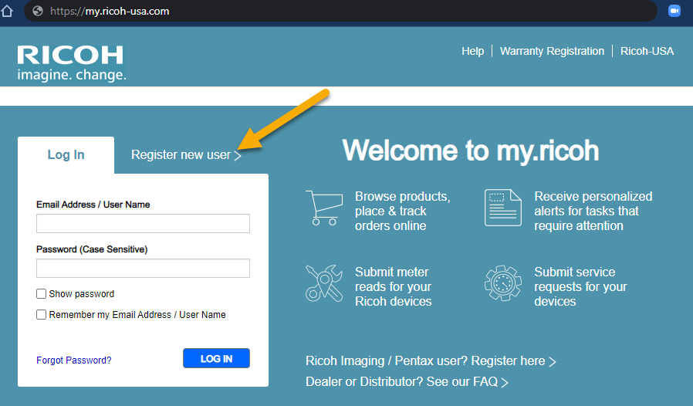Click the 'Email Address / User Name' label
The width and height of the screenshot is (693, 406).
pos(93,205)
